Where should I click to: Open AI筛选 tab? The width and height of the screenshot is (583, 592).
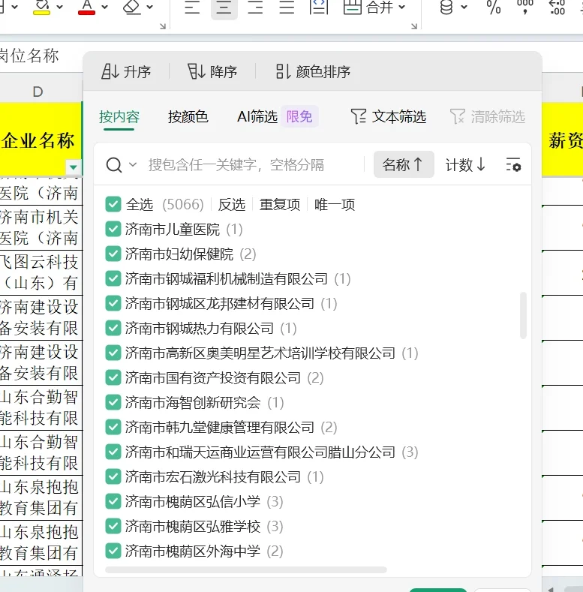[257, 116]
